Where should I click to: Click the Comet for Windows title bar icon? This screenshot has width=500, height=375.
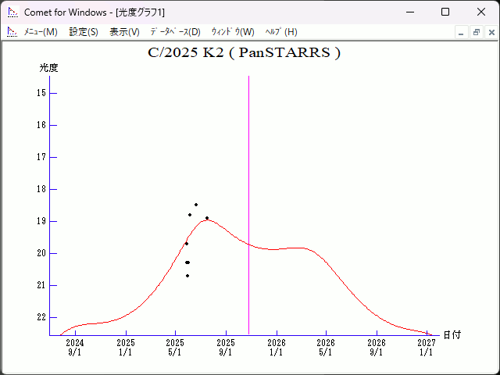[x=12, y=12]
